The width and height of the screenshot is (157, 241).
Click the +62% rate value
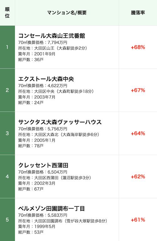138,177
